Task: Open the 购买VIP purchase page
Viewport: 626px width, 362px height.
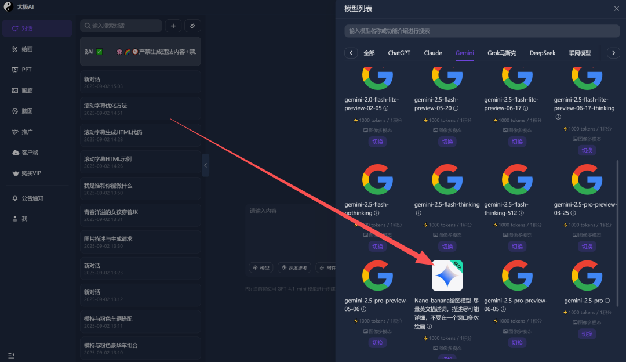Action: 37,173
